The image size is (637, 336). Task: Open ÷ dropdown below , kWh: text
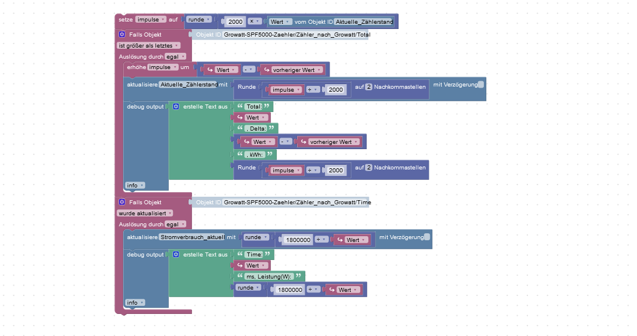pos(312,170)
